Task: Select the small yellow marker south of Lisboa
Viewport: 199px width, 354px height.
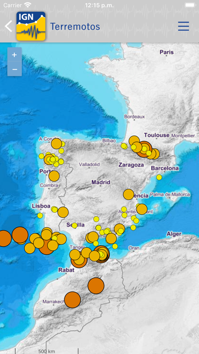Action: click(40, 216)
